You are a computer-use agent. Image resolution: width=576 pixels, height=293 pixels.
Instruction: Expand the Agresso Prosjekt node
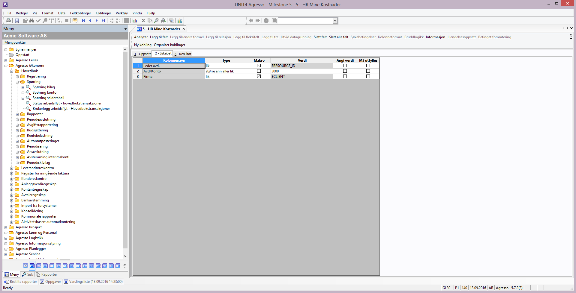[6, 227]
